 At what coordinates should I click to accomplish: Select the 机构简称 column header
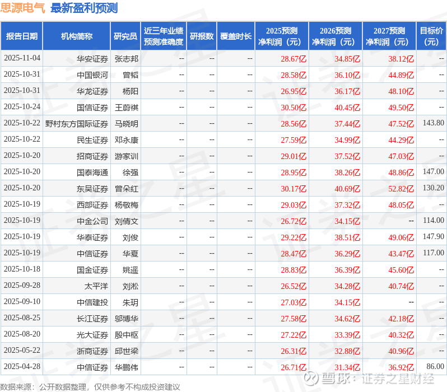76,36
